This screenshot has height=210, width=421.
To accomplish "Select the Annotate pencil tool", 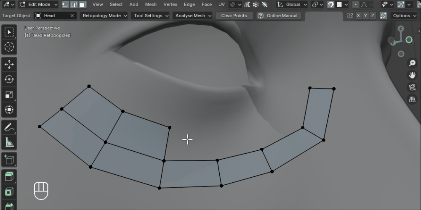I will tap(9, 127).
